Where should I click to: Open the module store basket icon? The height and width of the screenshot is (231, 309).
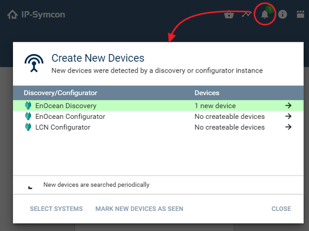coord(229,14)
